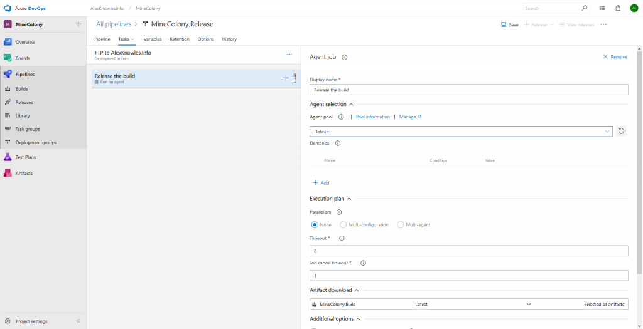Click the Agent job info icon

click(x=345, y=57)
